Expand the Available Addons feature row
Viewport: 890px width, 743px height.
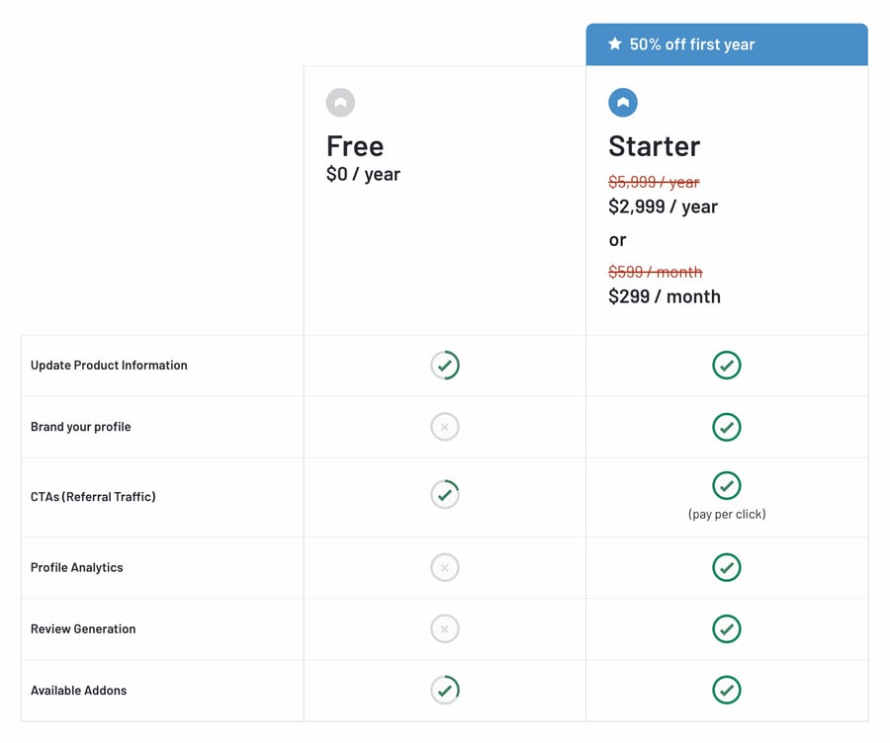(79, 690)
